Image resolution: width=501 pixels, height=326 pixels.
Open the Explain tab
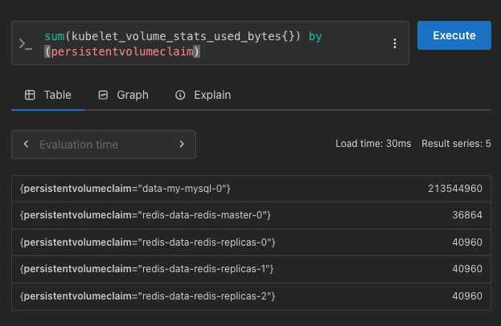click(203, 95)
